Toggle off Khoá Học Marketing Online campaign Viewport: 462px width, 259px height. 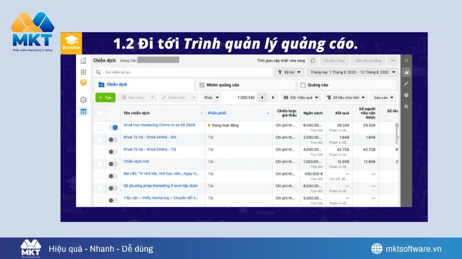[113, 127]
